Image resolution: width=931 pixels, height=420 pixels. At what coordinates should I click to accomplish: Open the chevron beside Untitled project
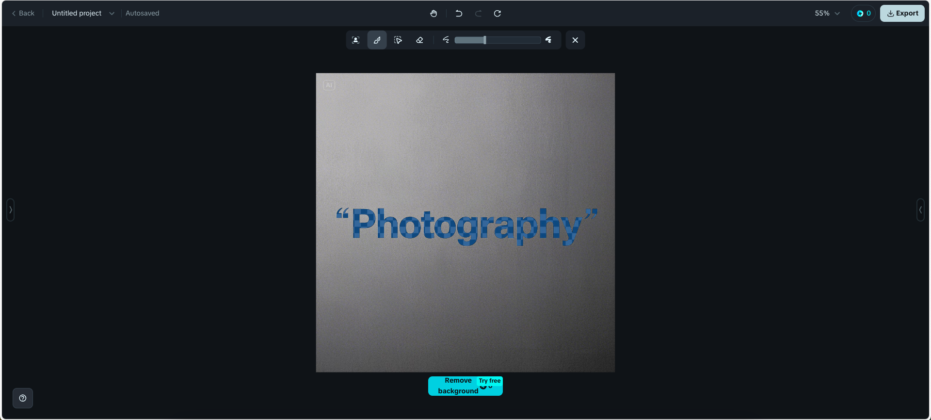pos(112,14)
